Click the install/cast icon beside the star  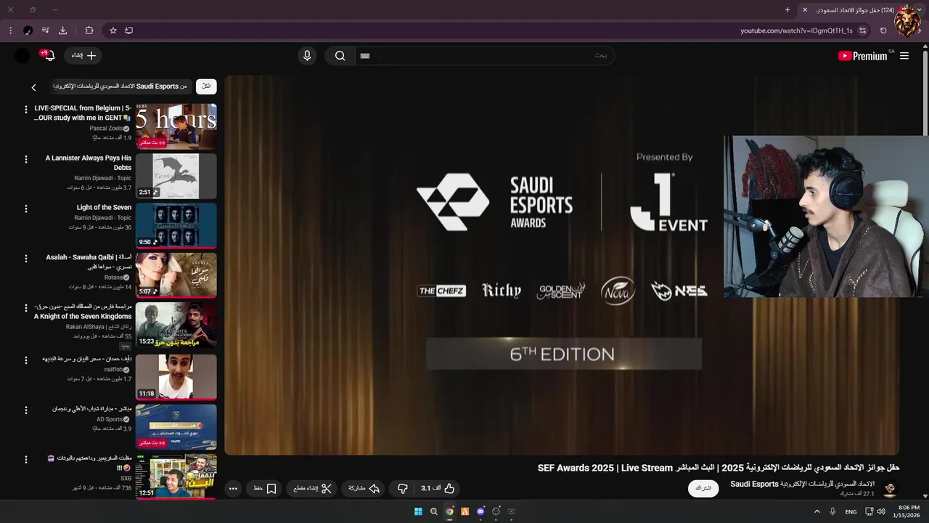pyautogui.click(x=128, y=31)
